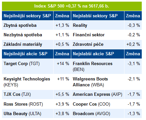Click the Index S&P 500 green header banner
The height and width of the screenshot is (120, 146).
click(x=72, y=6)
